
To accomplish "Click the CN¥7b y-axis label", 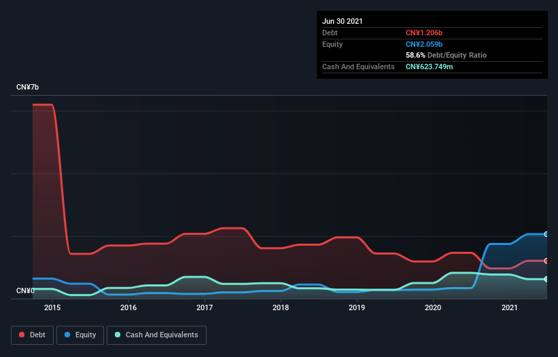I will click(27, 87).
